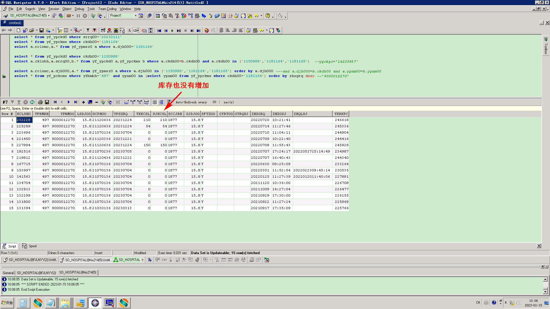
Task: Sort by the SJKCSL column header
Action: tap(159, 114)
